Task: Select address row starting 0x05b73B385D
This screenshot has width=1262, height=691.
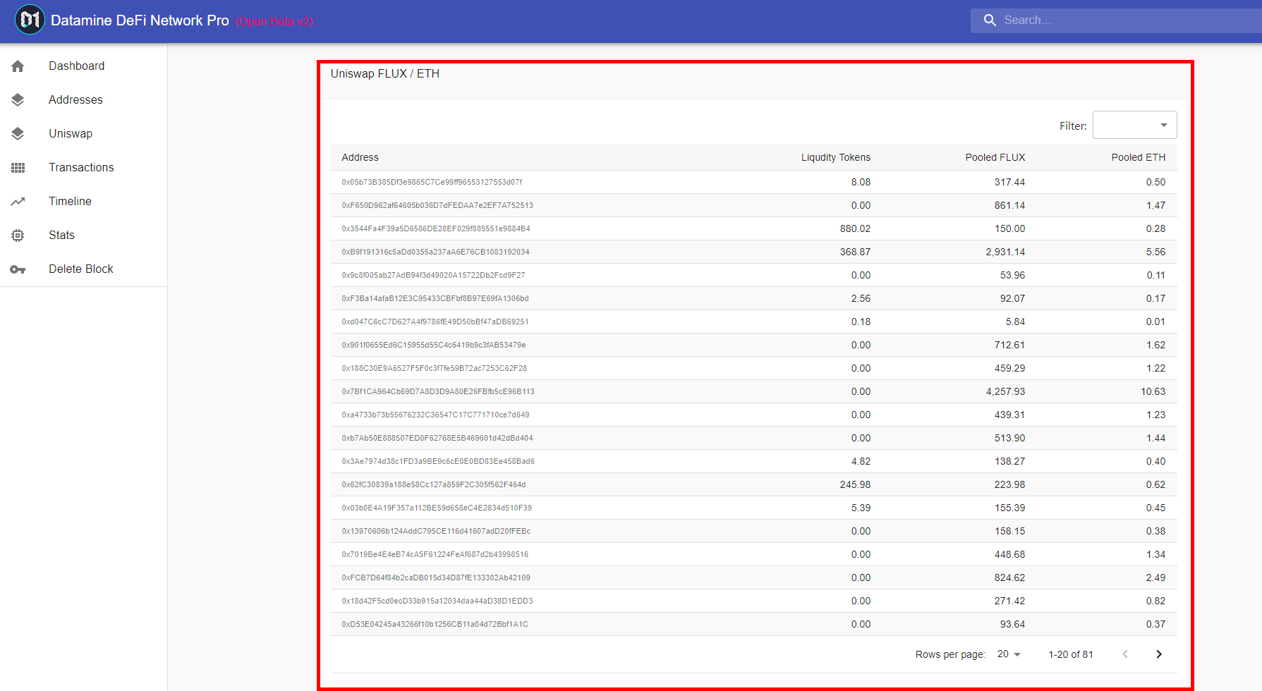Action: [x=753, y=182]
